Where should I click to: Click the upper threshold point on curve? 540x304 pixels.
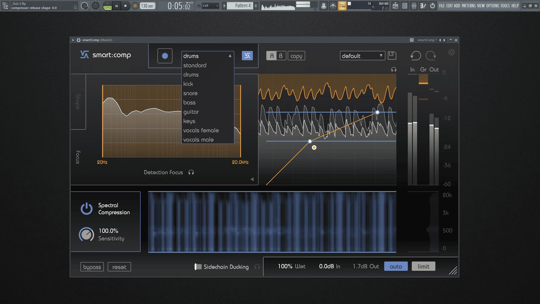point(377,112)
